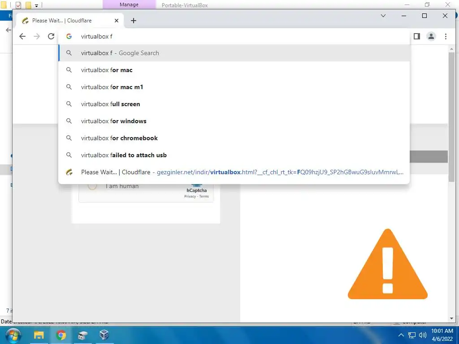Viewport: 459px width, 344px height.
Task: Open hCaptcha Privacy link
Action: [190, 196]
